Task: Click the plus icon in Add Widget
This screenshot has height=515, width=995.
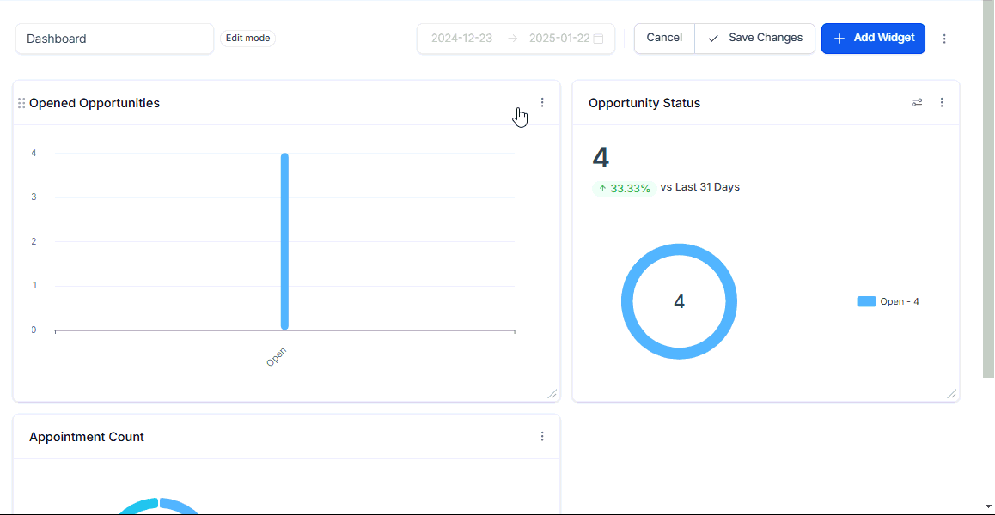Action: 839,39
